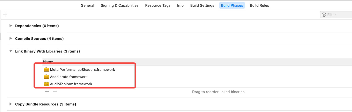Select the Resource Tags tab
Image resolution: width=352 pixels, height=112 pixels.
[158, 5]
